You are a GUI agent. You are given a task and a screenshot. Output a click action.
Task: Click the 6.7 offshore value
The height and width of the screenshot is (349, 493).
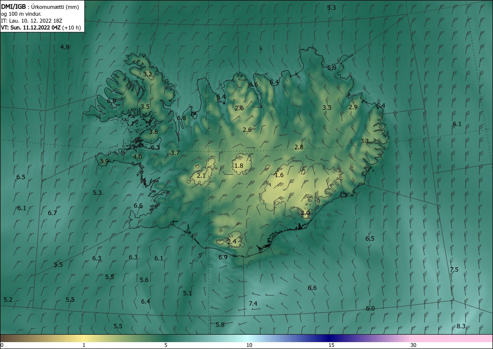click(x=53, y=213)
